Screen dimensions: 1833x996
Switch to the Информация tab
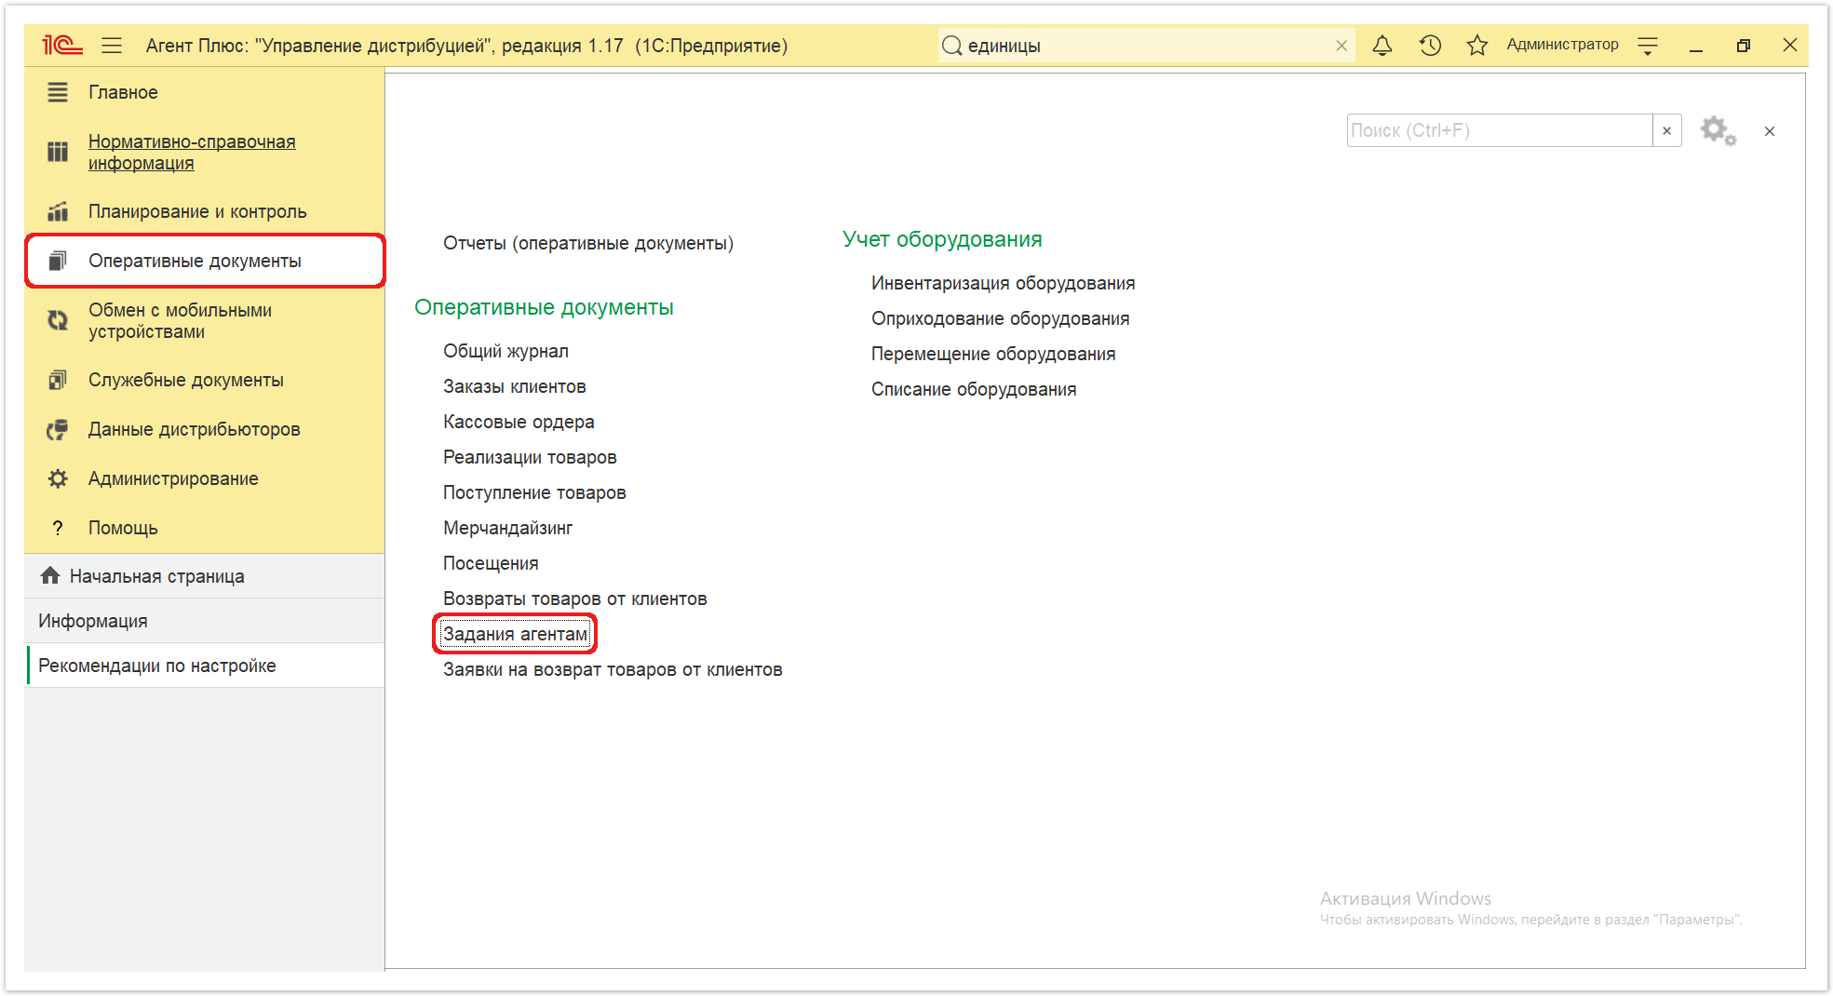(x=93, y=621)
